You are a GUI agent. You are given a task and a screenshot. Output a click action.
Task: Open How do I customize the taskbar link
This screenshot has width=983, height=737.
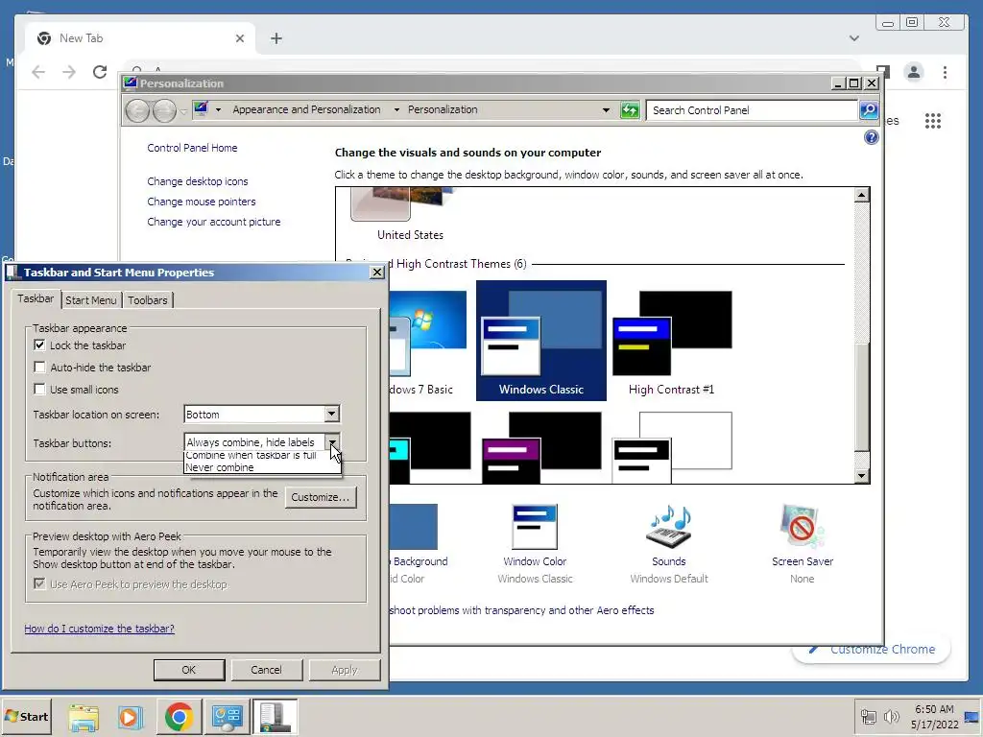[100, 629]
